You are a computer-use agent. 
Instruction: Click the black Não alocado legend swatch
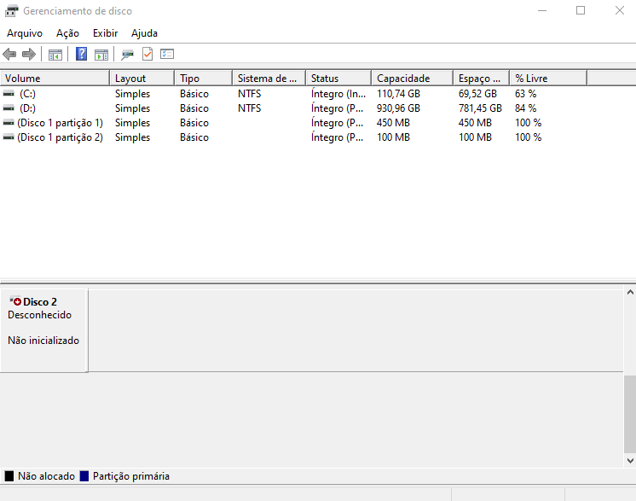(9, 476)
